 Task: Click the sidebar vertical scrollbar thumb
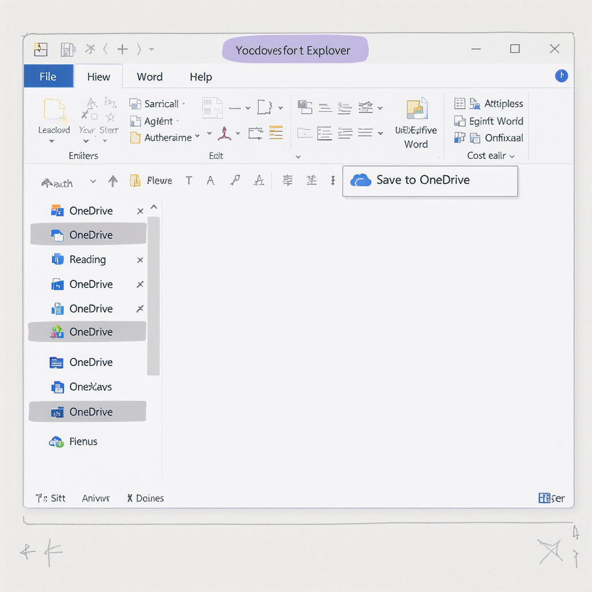pos(153,296)
